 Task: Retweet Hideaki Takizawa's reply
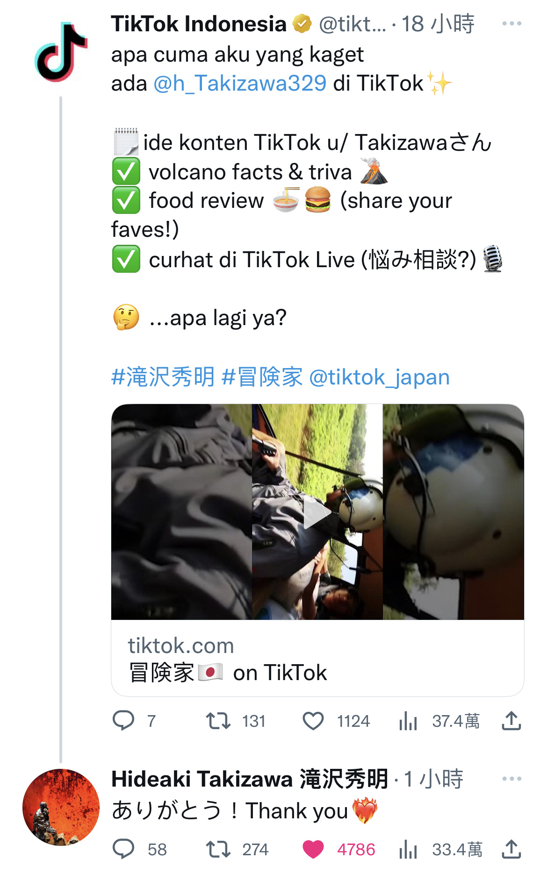coord(218,849)
